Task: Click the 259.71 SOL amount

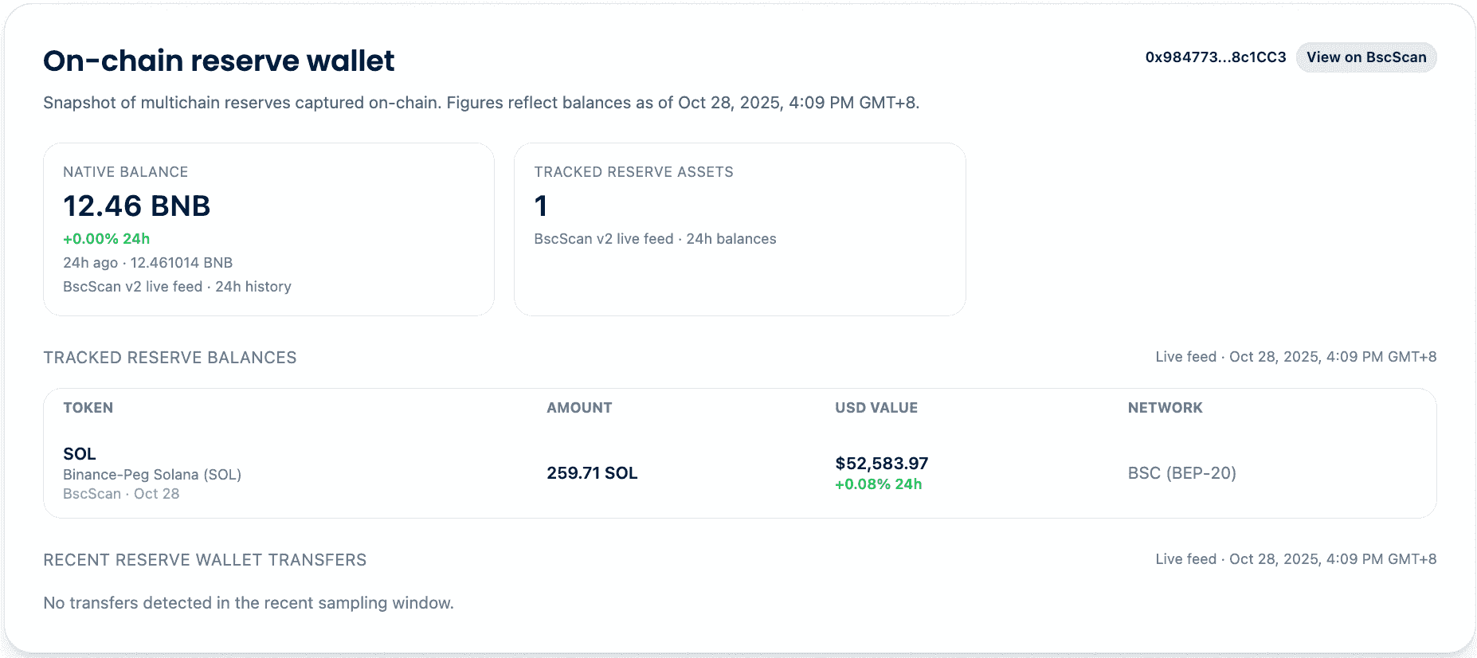Action: pyautogui.click(x=592, y=473)
